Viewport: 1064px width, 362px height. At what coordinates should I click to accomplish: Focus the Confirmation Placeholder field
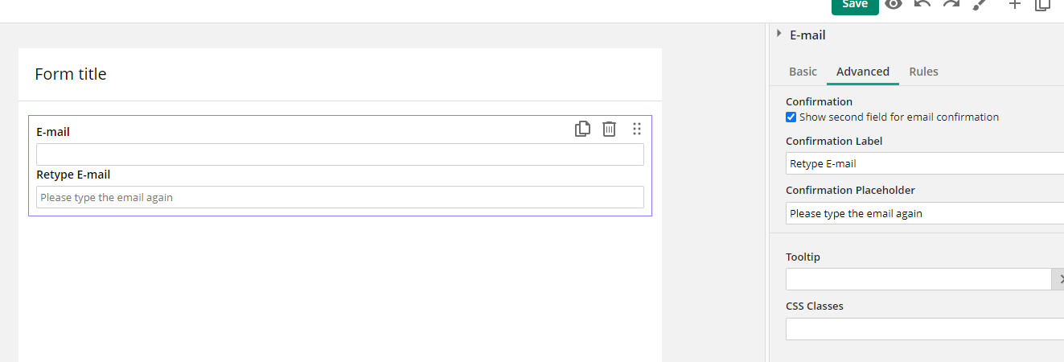point(925,213)
